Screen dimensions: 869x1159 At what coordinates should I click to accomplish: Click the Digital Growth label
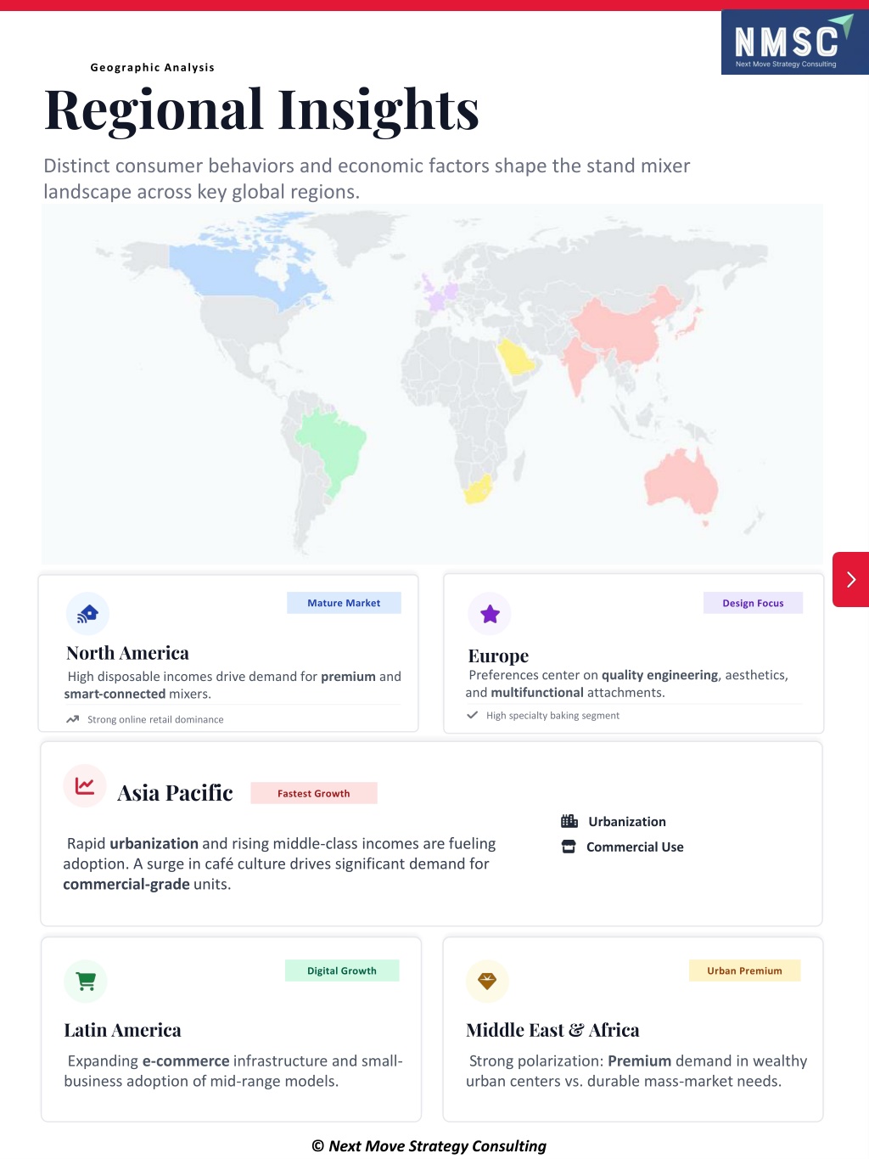341,971
